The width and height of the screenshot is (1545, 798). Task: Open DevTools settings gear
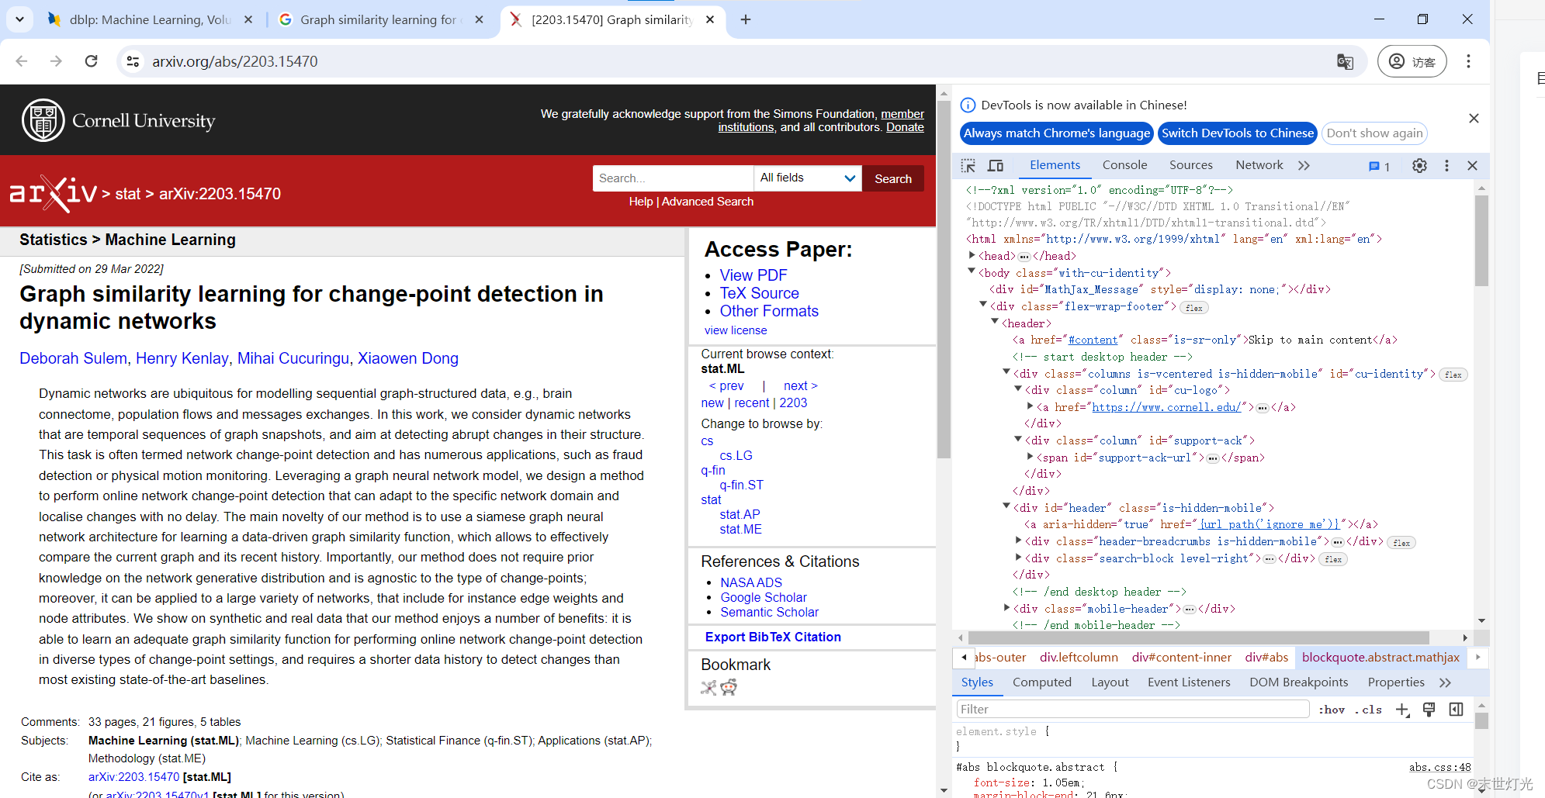[x=1419, y=165]
